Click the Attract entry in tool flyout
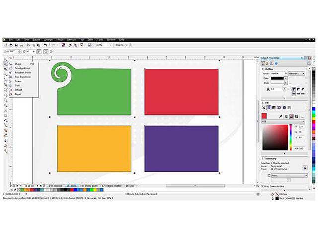This screenshot has width=318, height=238. [18, 89]
